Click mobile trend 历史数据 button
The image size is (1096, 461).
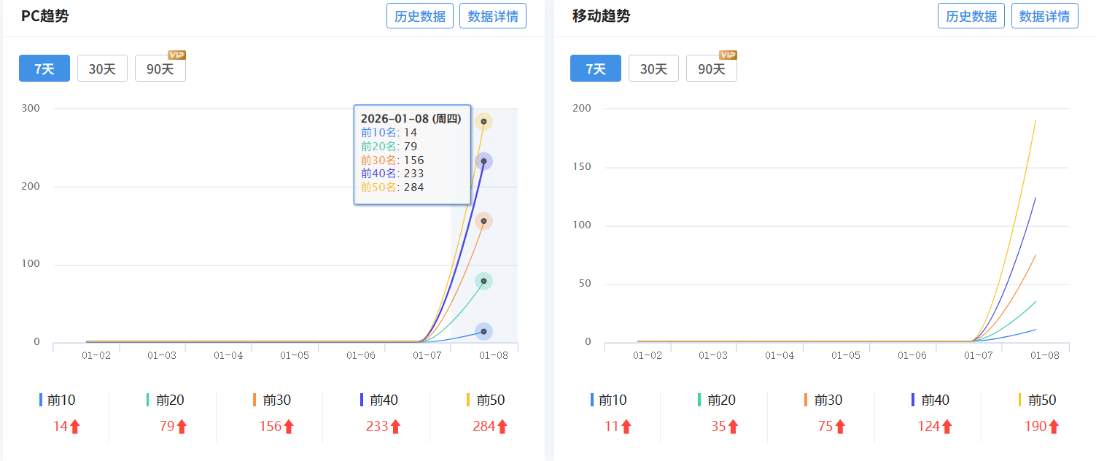click(971, 16)
